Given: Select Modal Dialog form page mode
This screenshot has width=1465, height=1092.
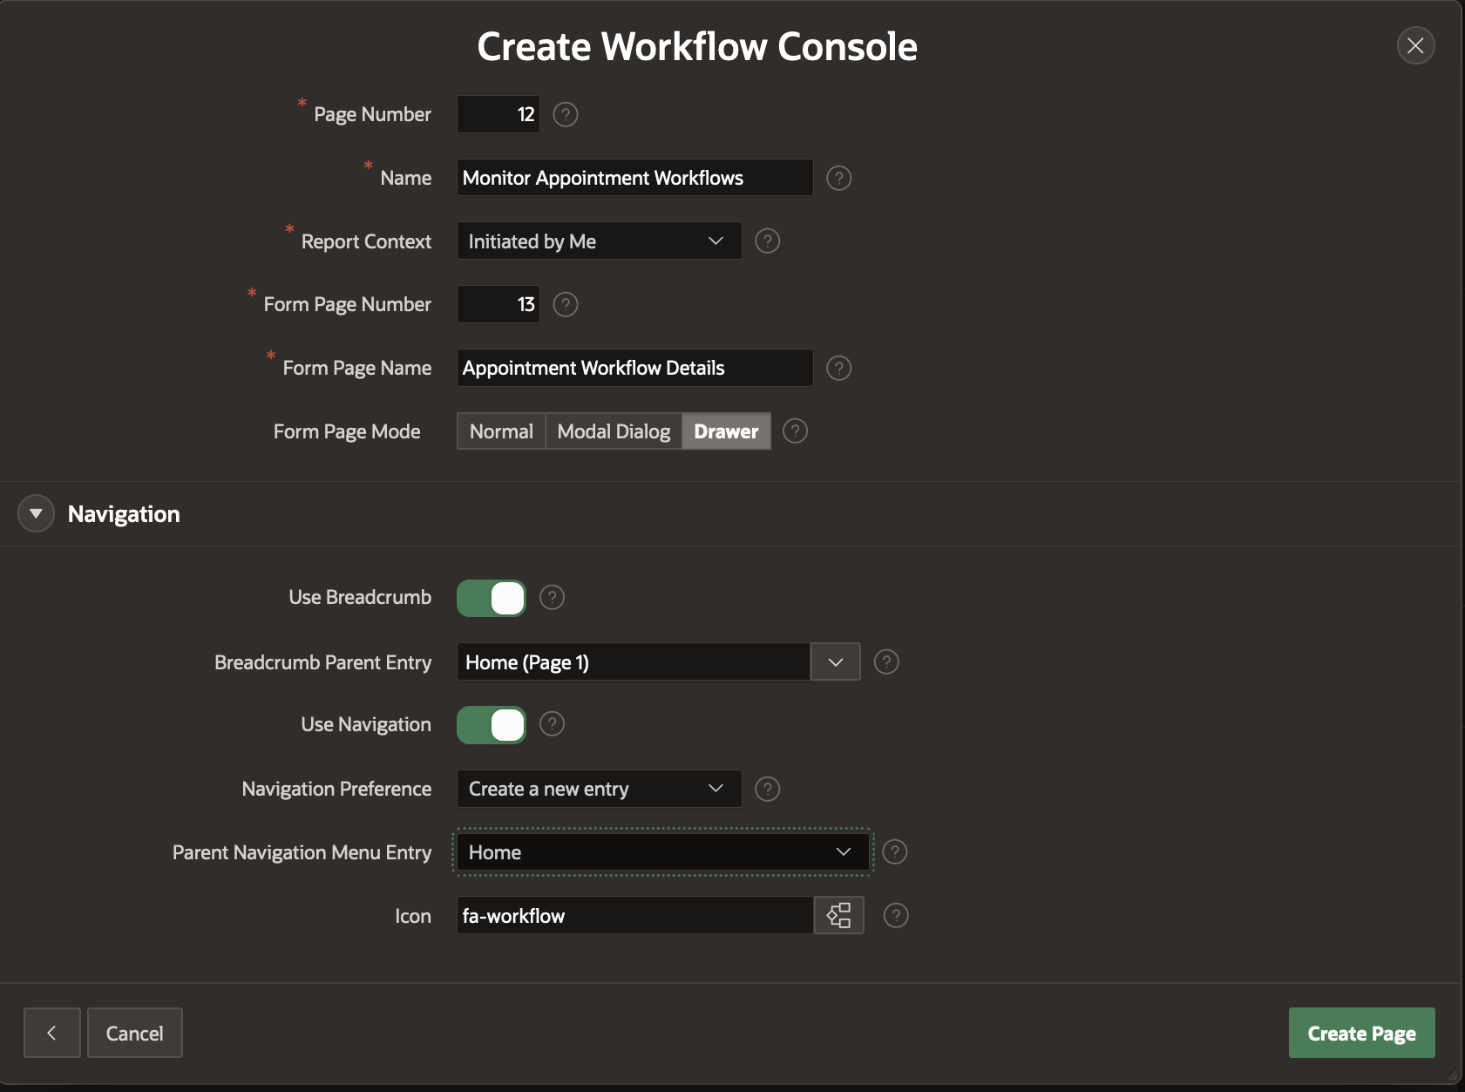Looking at the screenshot, I should pyautogui.click(x=614, y=431).
